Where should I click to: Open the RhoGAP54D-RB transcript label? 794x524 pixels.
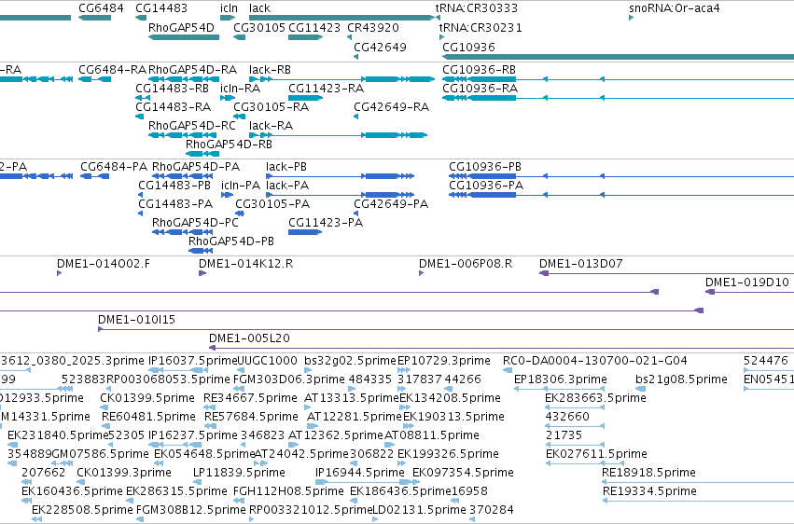point(229,145)
